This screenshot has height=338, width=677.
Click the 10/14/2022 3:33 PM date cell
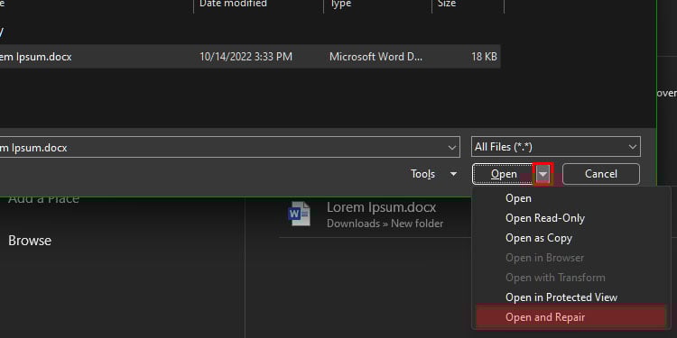tap(246, 57)
